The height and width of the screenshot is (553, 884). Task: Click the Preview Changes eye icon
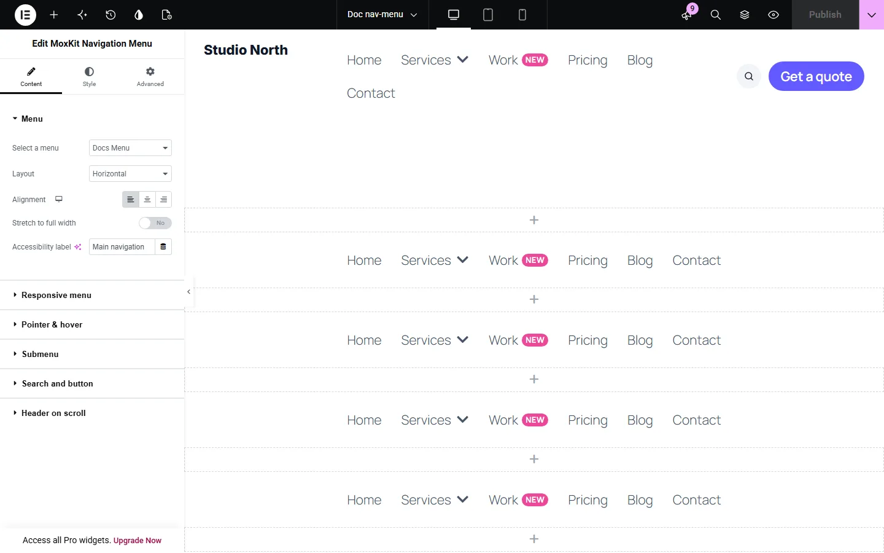(x=773, y=15)
